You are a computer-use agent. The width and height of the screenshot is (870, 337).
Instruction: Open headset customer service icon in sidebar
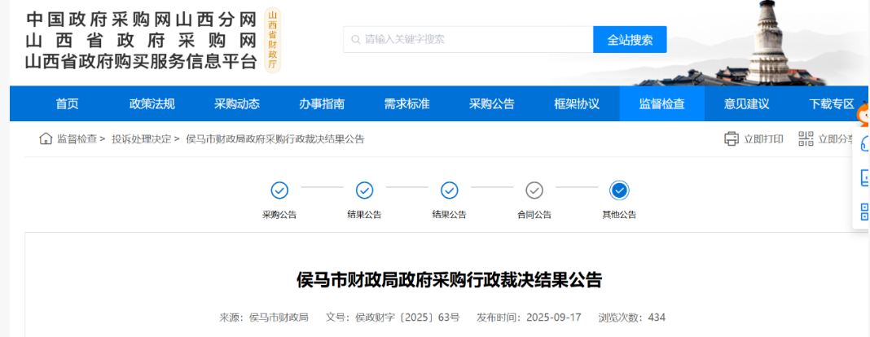(x=864, y=143)
